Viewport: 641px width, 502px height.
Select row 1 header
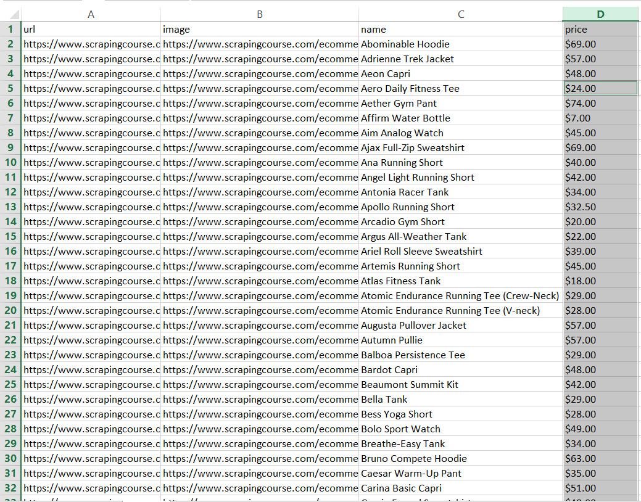(x=10, y=29)
